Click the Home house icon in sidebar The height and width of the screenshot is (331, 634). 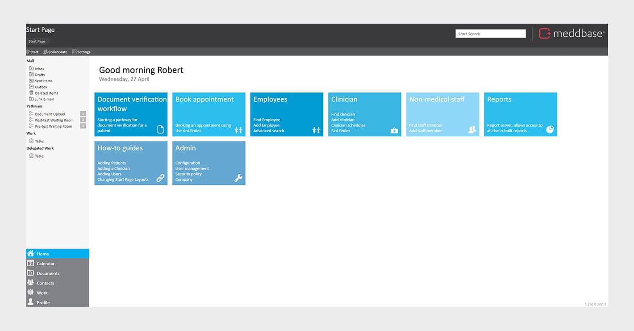coord(30,254)
